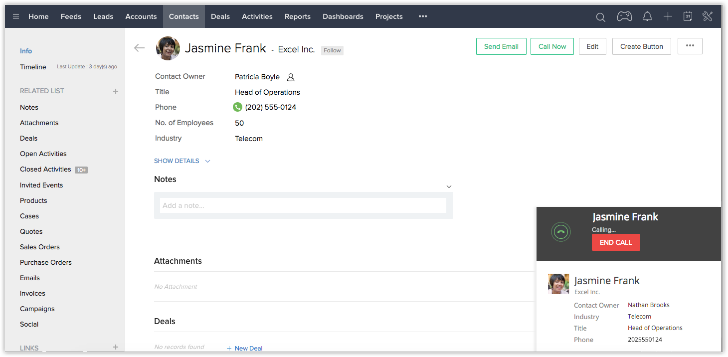Open the Notes section dropdown chevron

pyautogui.click(x=449, y=186)
